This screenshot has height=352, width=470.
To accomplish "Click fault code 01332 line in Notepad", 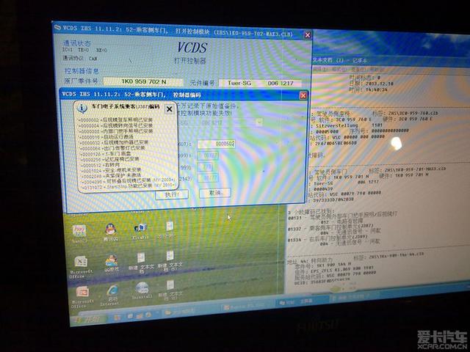I will [330, 227].
